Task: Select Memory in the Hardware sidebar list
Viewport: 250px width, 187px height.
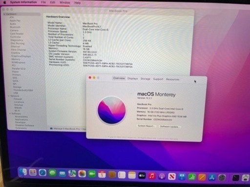Action: (x=16, y=59)
